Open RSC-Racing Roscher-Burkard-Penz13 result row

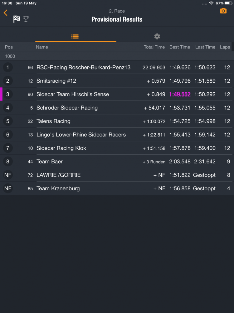[x=117, y=67]
